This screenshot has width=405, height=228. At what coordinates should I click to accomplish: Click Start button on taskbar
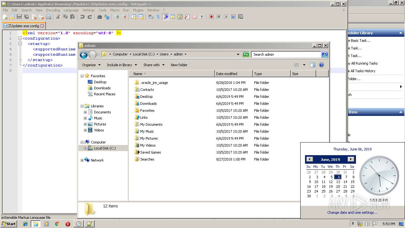tap(9, 224)
